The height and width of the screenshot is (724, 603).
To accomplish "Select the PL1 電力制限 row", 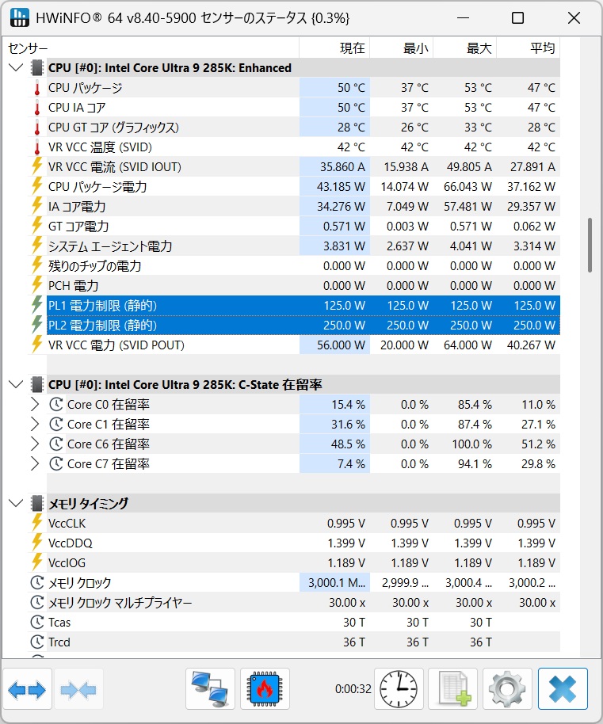I will [x=158, y=305].
